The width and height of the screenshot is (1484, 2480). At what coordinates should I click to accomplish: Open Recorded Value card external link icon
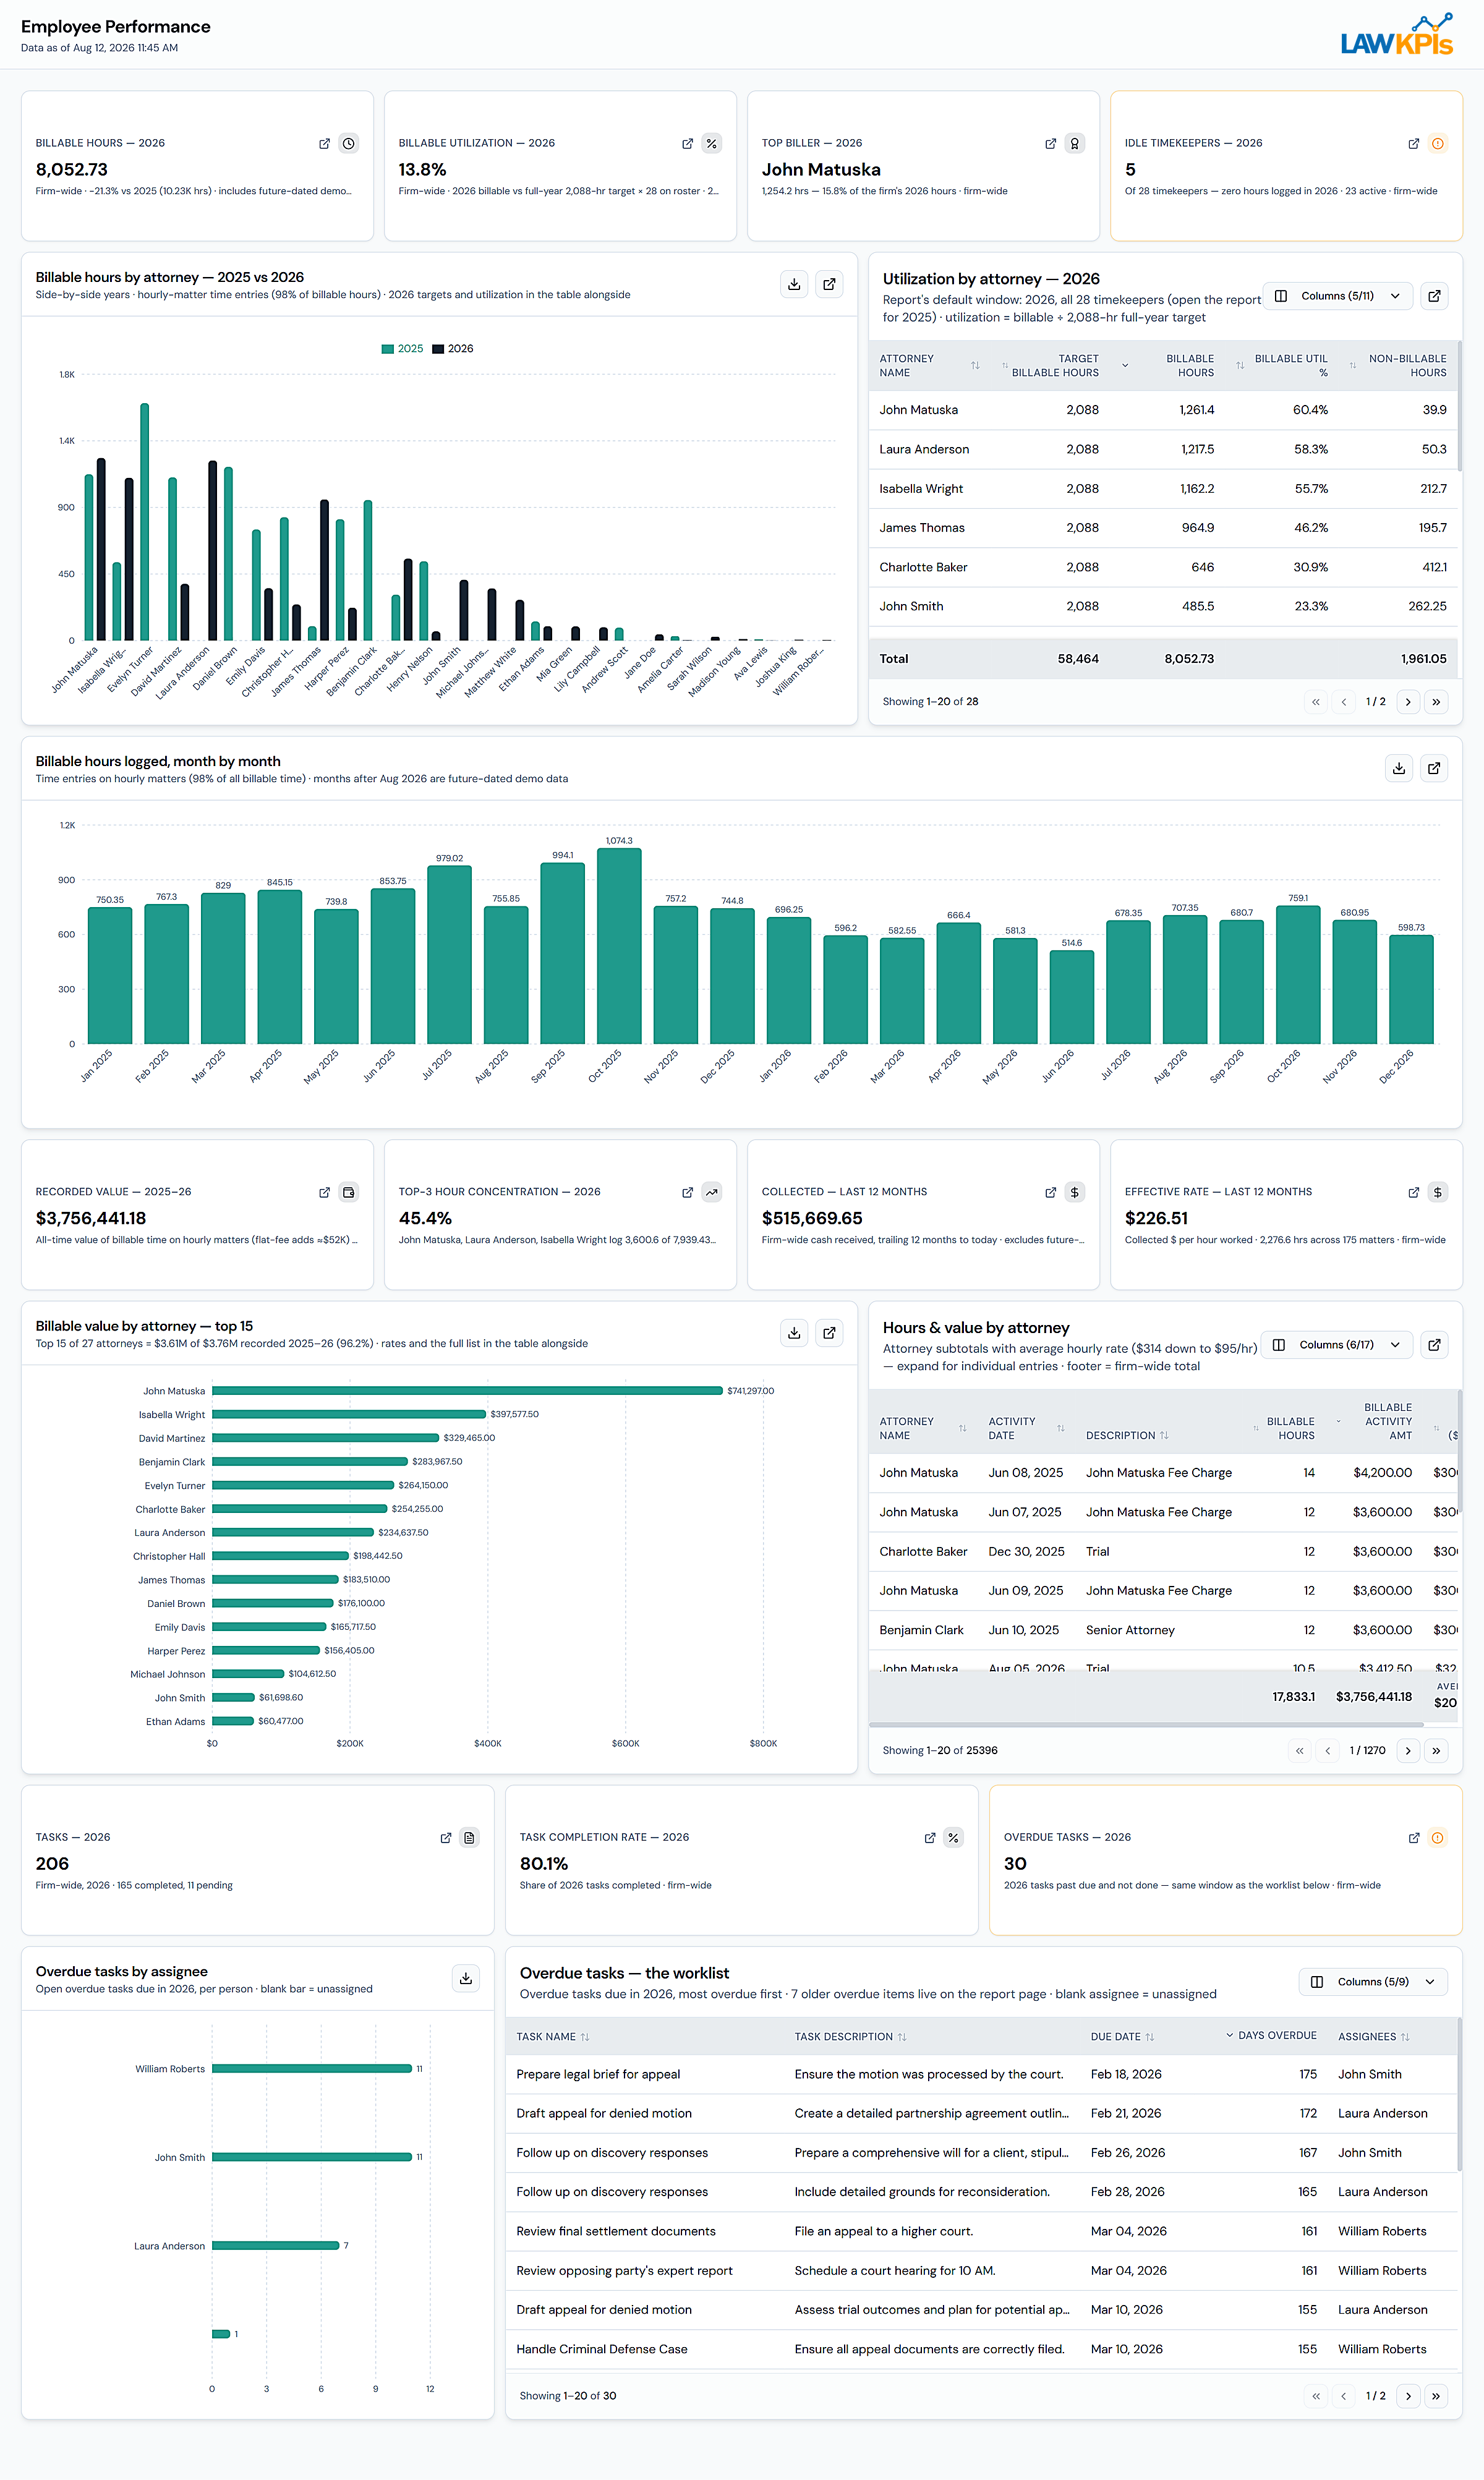tap(324, 1192)
